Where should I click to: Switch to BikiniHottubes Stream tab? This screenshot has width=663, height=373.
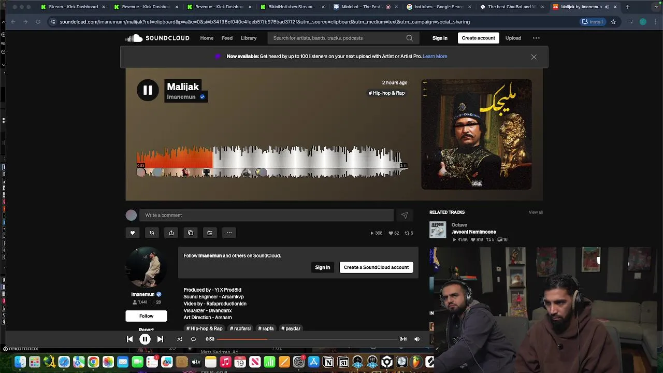pos(293,7)
